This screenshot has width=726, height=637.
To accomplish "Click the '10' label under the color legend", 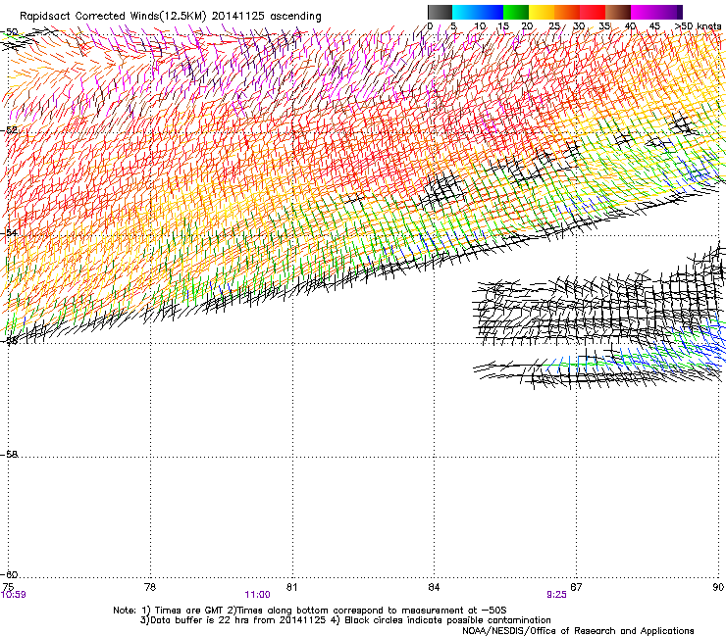I will tap(480, 26).
